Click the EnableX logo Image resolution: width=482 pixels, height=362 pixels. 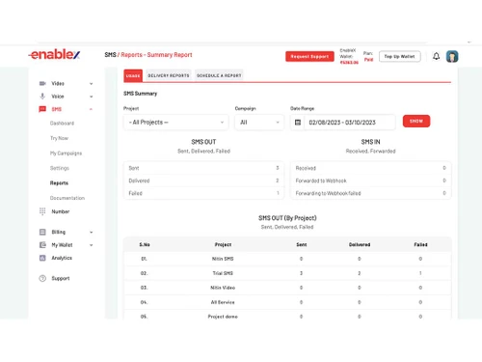pyautogui.click(x=54, y=54)
